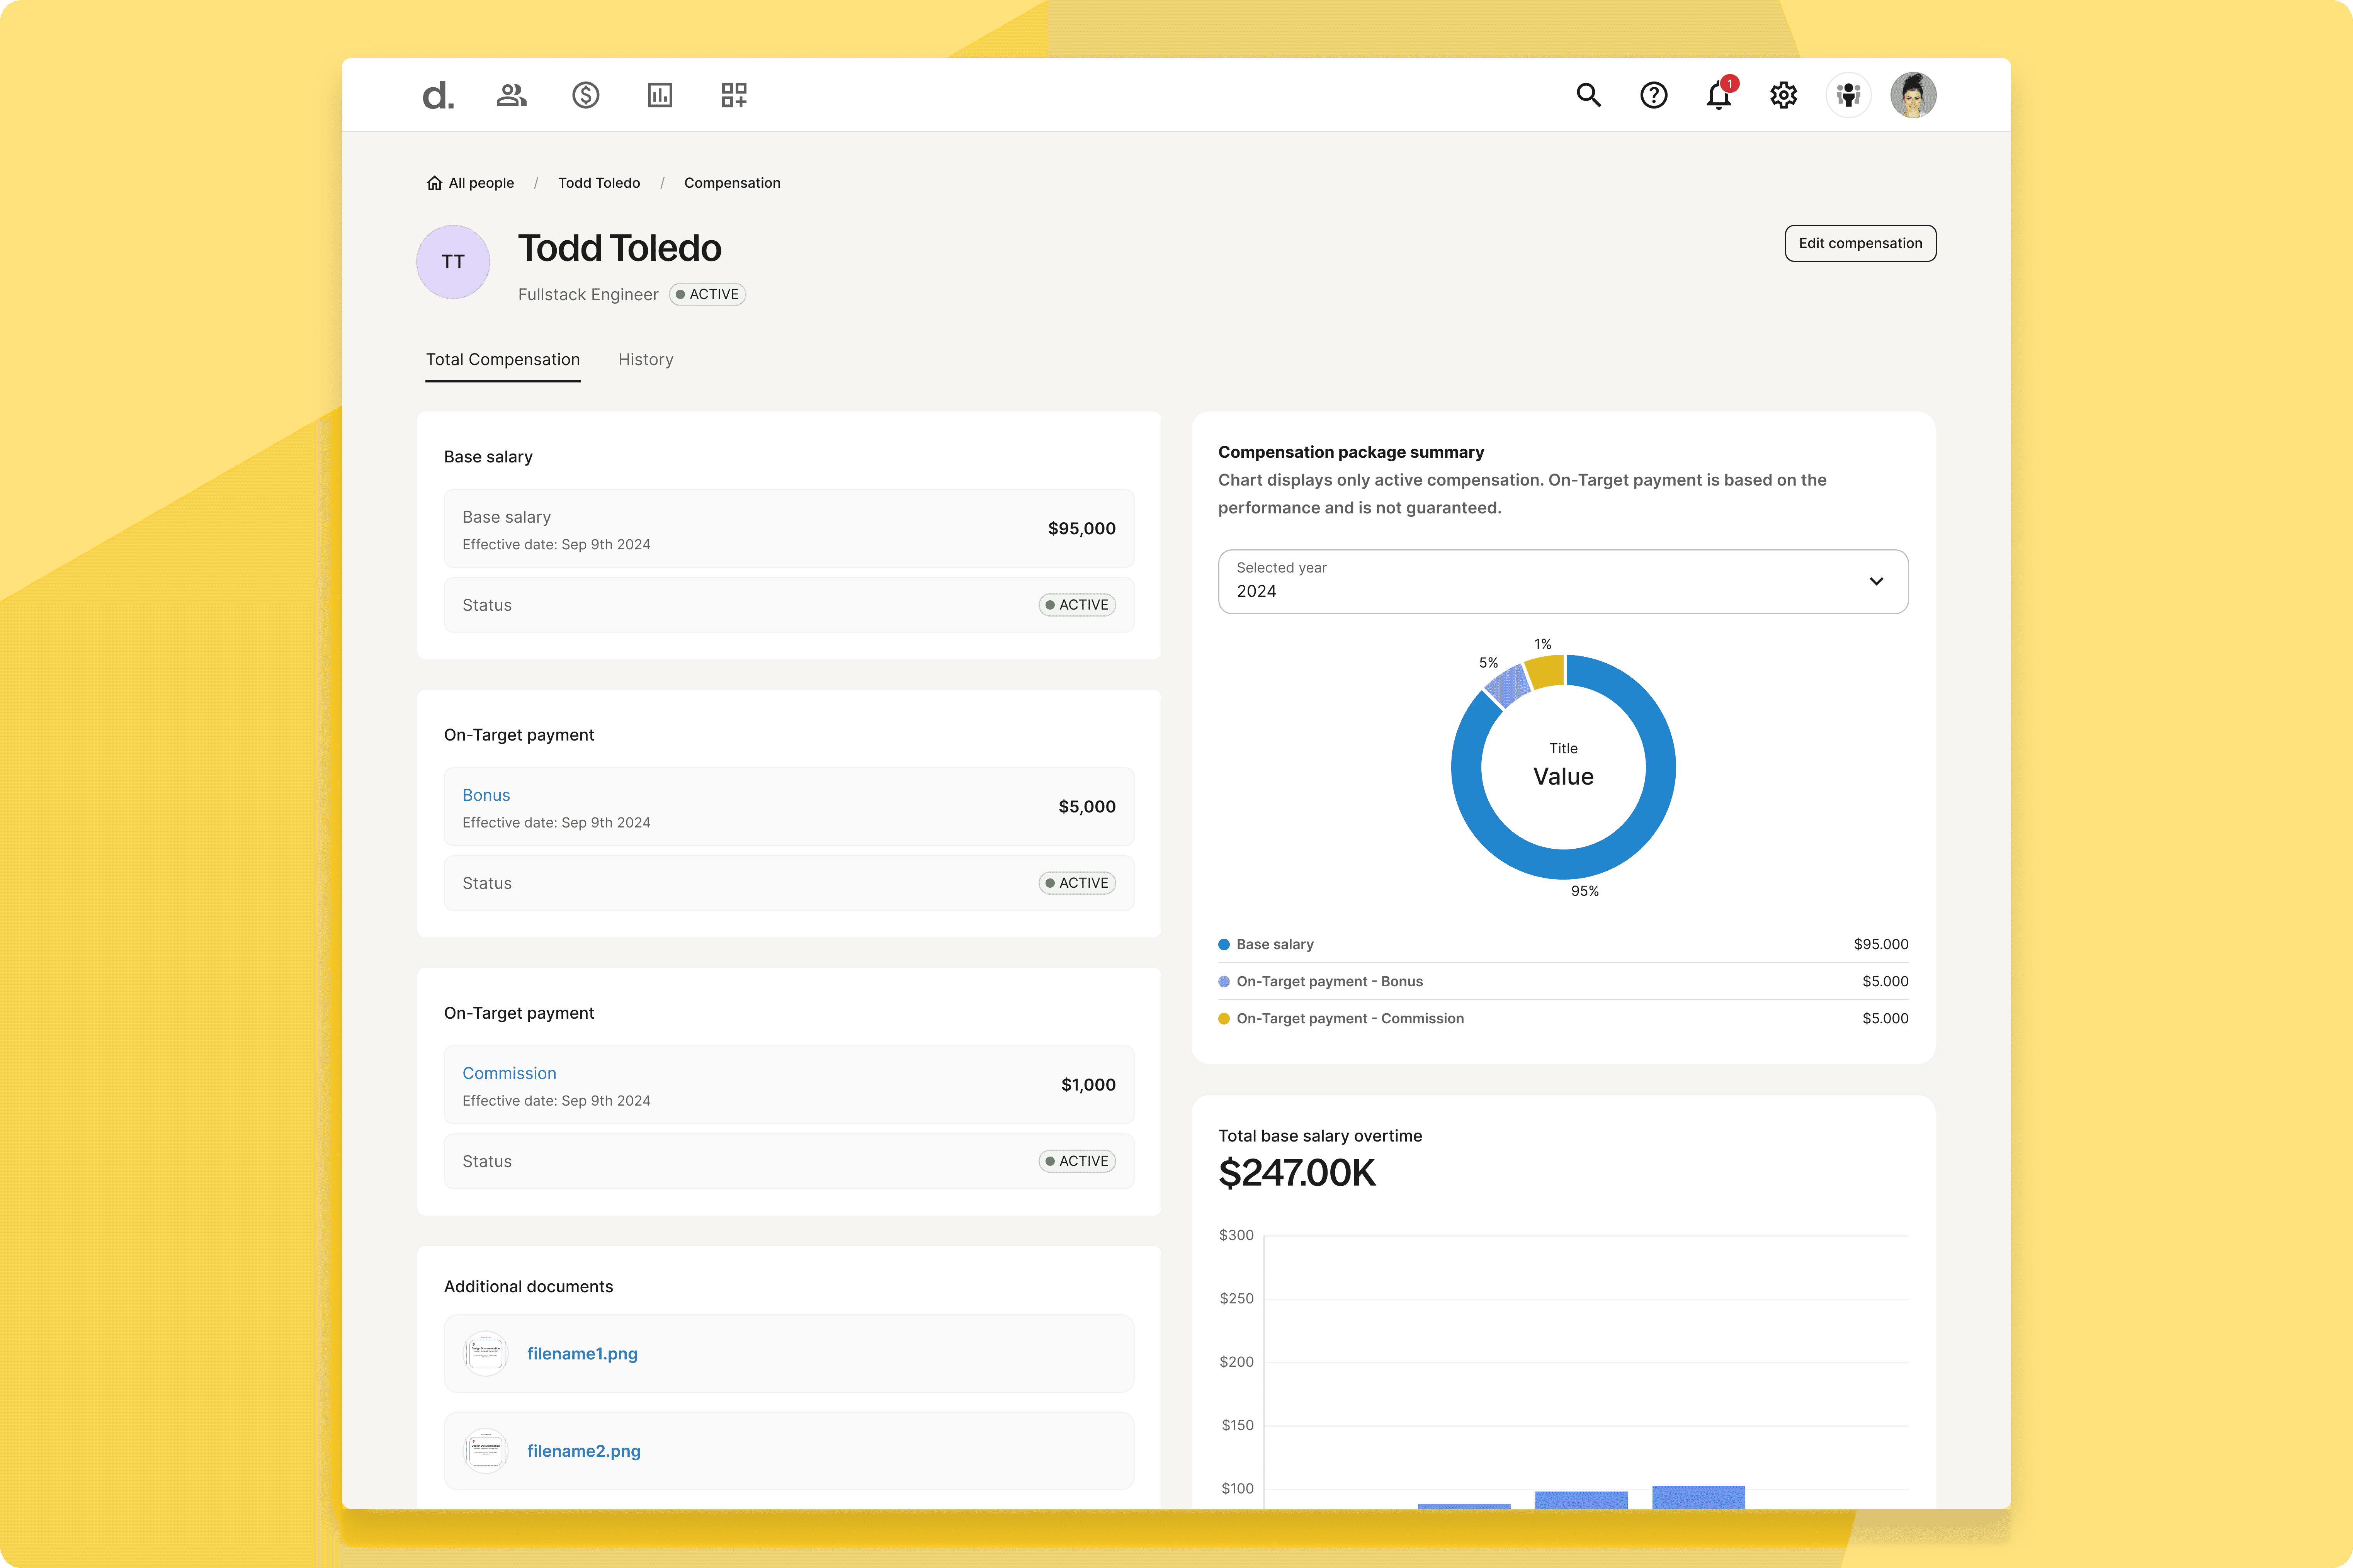Screen dimensions: 2353x1568
Task: Click the team people round icon
Action: [x=1849, y=95]
